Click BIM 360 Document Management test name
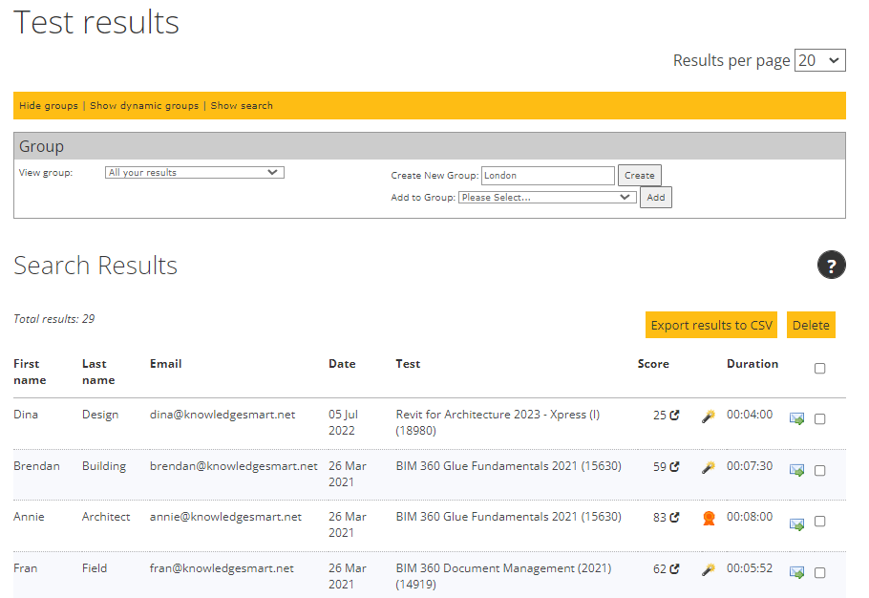This screenshot has width=869, height=598. click(x=503, y=576)
